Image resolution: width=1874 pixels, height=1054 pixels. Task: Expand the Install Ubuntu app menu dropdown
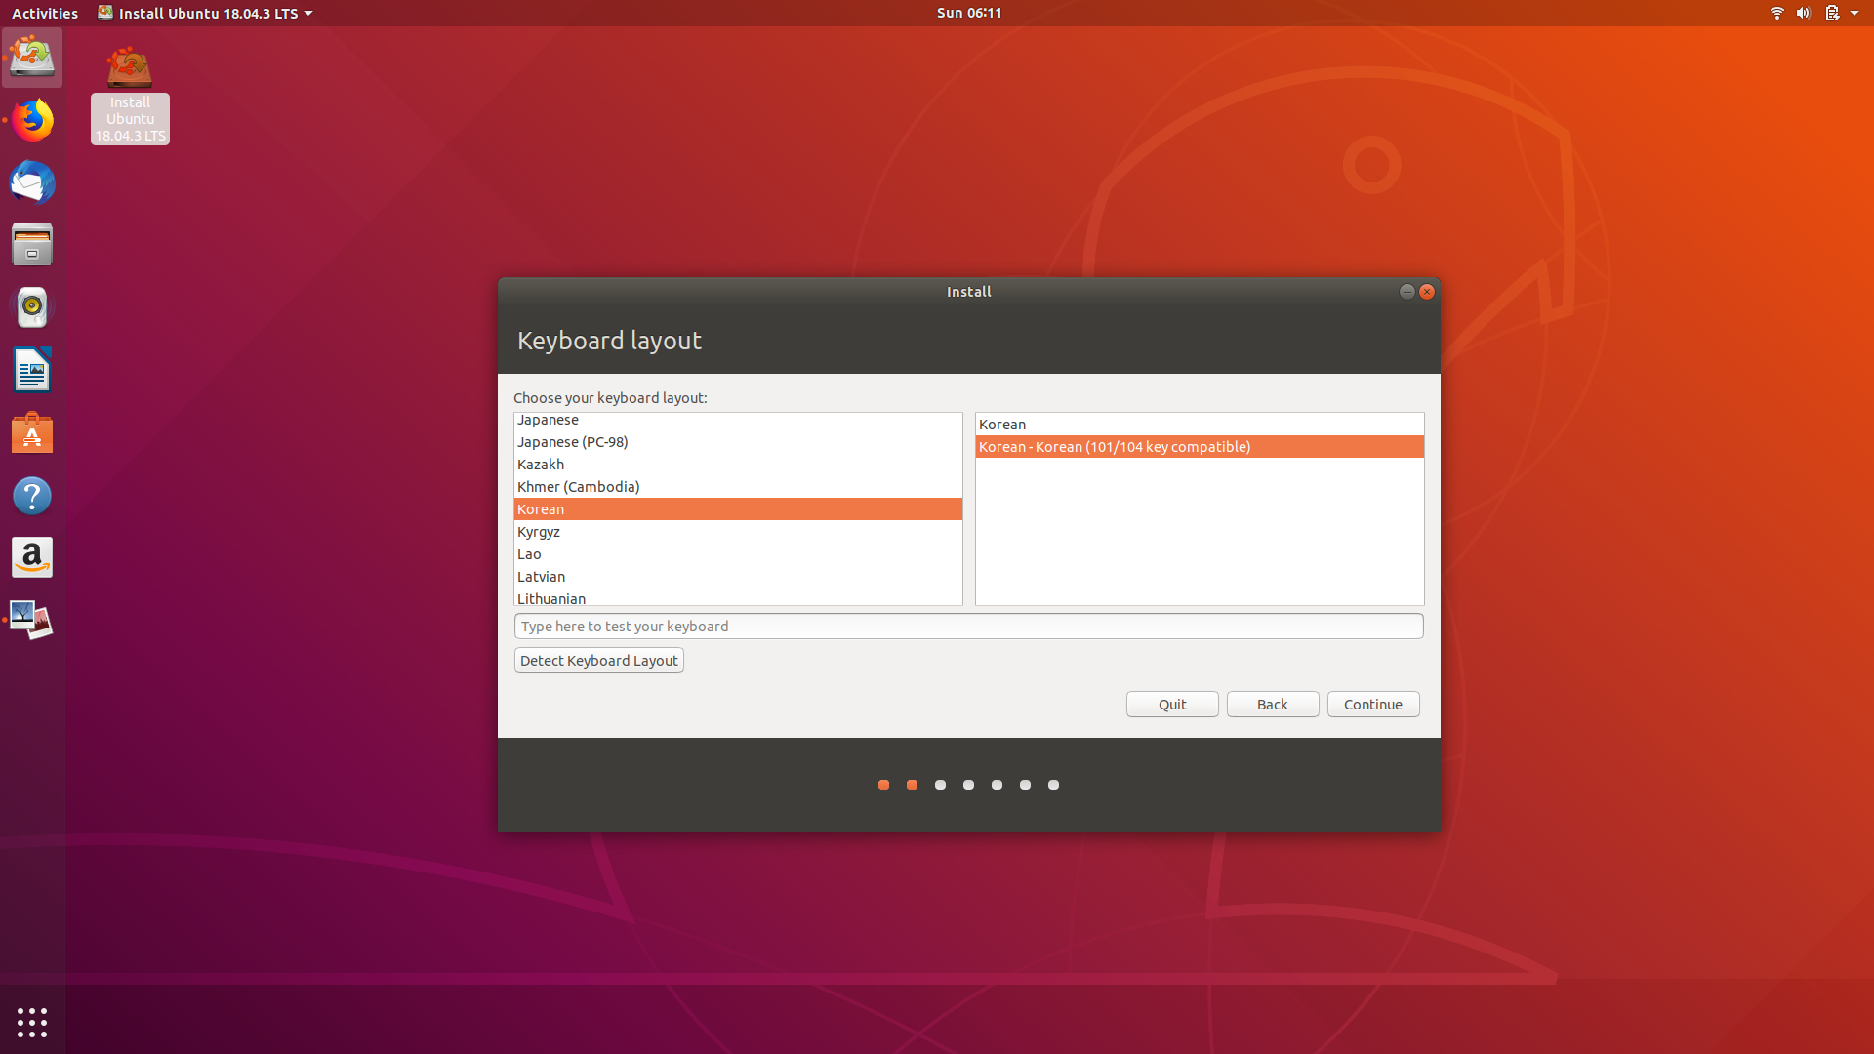point(205,13)
